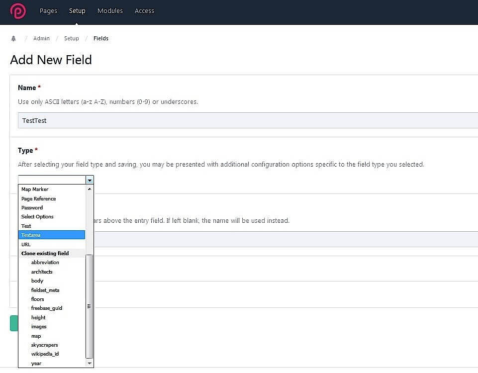Click the tree icon in the breadcrumb

pos(13,38)
